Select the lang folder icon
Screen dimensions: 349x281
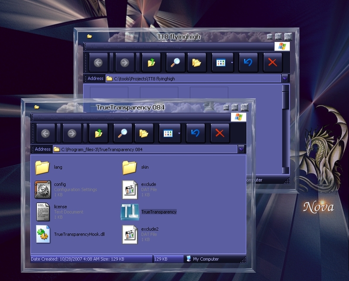42,168
